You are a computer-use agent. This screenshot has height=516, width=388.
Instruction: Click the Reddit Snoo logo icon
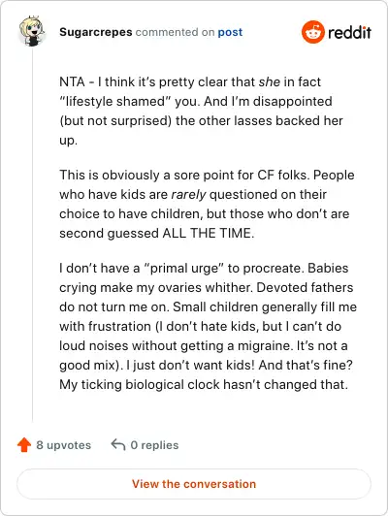(x=312, y=32)
